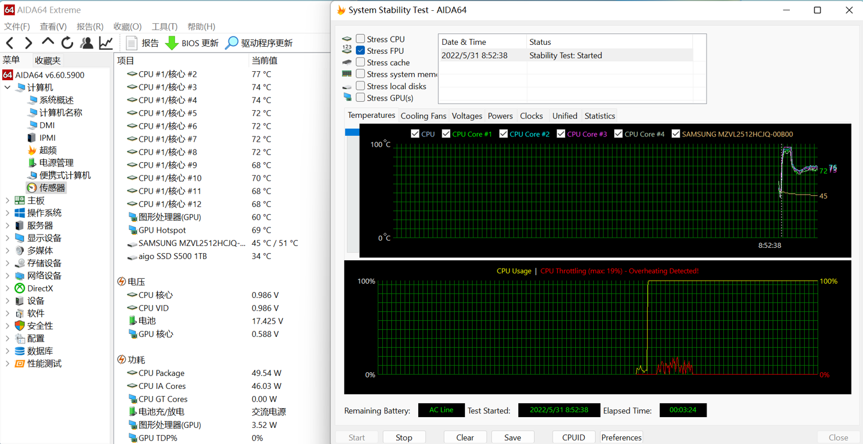Uncheck CPU Core #1 graph checkbox
Viewport: 863px width, 444px height.
point(446,133)
